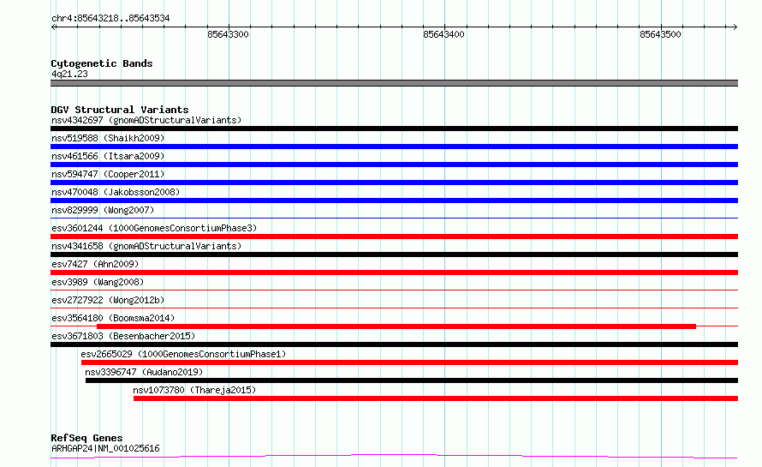Select the blue bar of Jakobsson2008 variant
Screen dimensions: 762x467
[x=394, y=201]
